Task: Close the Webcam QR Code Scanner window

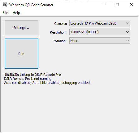Action: pos(132,5)
